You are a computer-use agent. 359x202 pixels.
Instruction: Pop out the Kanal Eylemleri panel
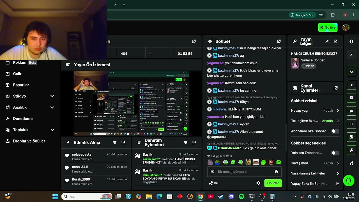(335, 88)
